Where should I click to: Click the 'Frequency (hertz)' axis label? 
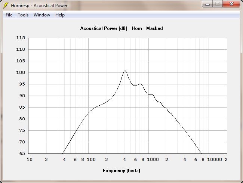[121, 171]
